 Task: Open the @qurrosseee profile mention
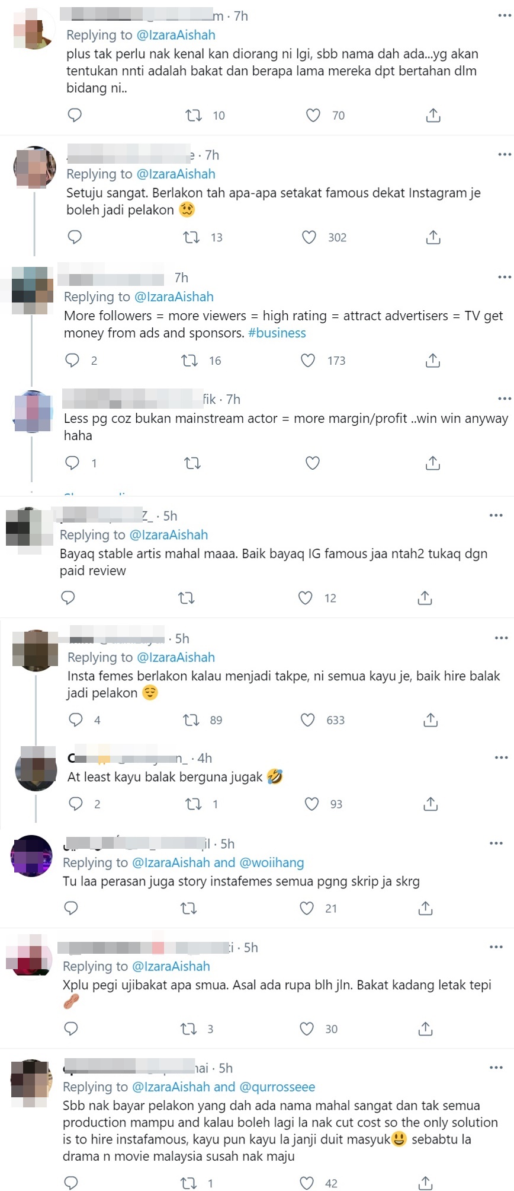click(x=277, y=1087)
